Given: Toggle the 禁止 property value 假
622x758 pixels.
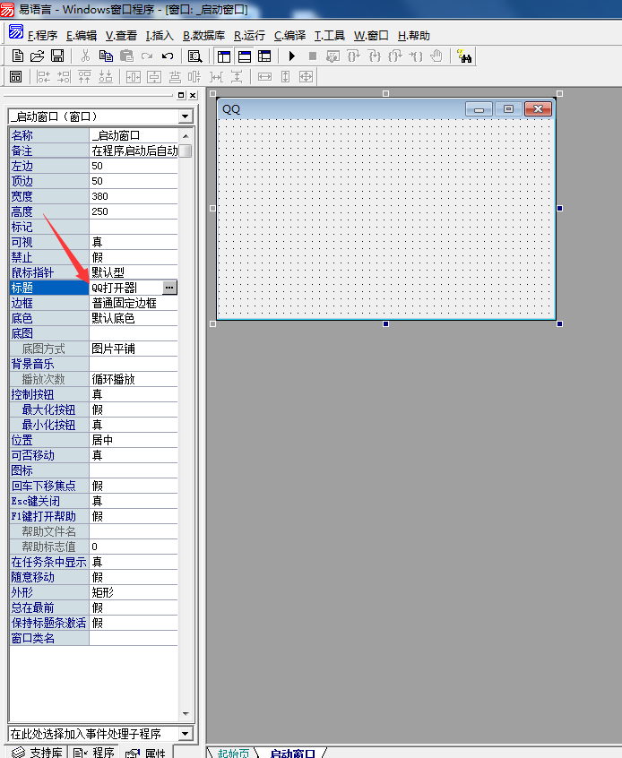Looking at the screenshot, I should 134,257.
